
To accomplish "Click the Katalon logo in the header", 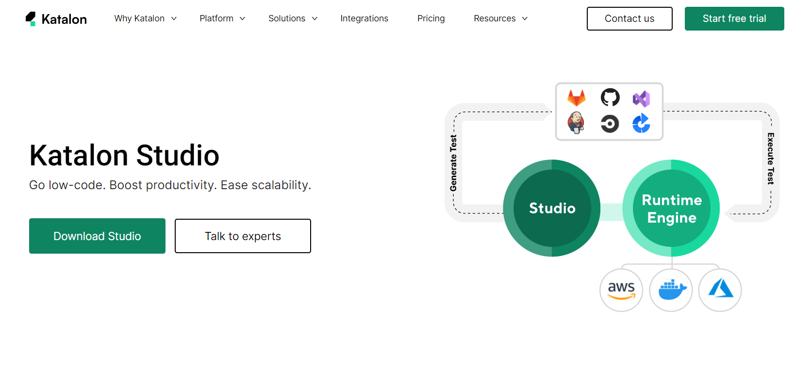I will (x=56, y=19).
